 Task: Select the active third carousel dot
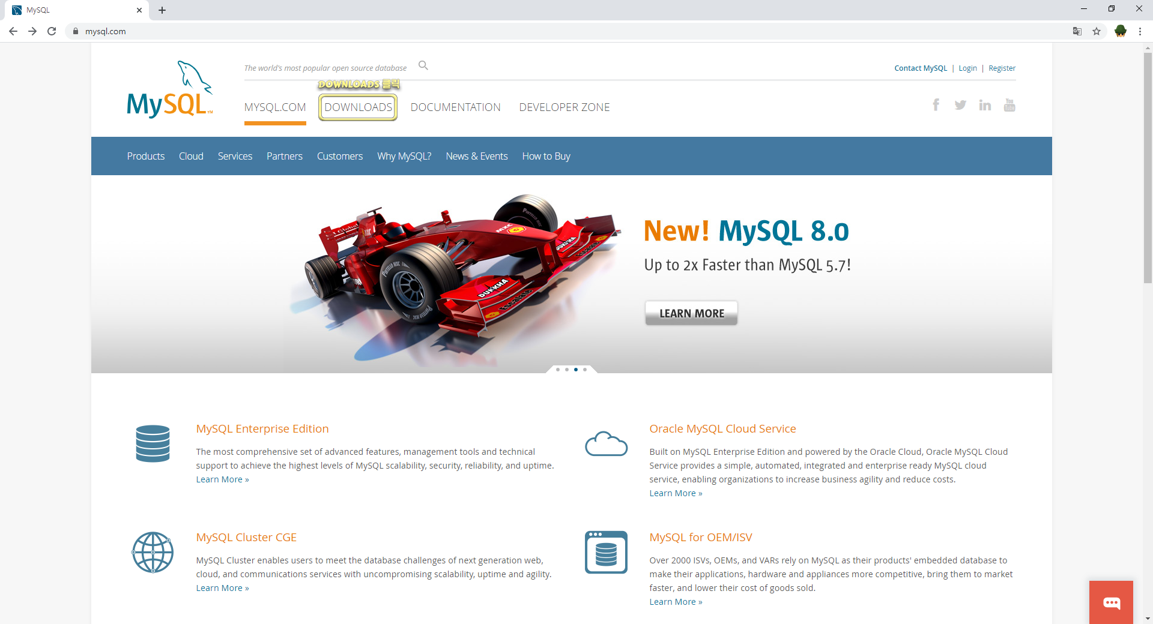[x=576, y=370]
